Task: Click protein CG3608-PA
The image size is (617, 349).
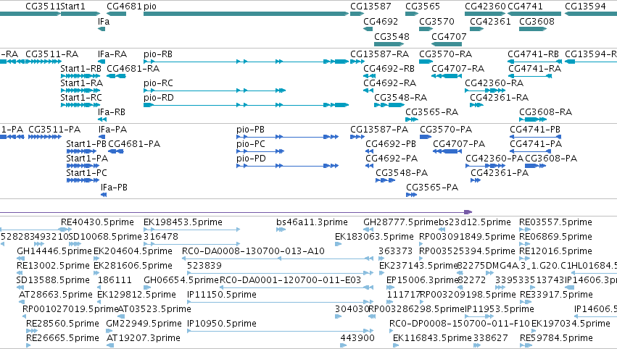Action: [x=551, y=159]
